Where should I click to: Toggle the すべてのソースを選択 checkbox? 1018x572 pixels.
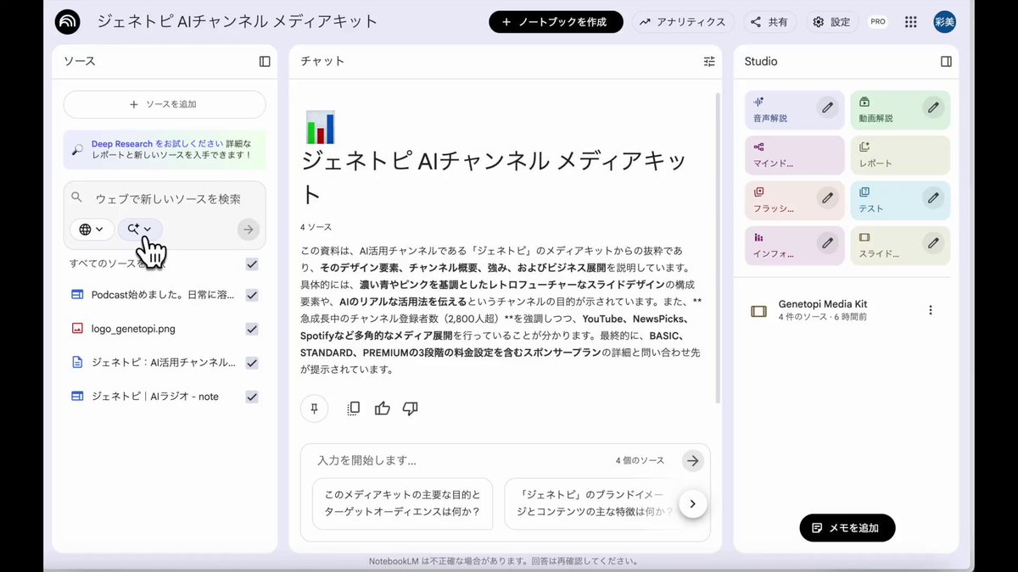252,264
